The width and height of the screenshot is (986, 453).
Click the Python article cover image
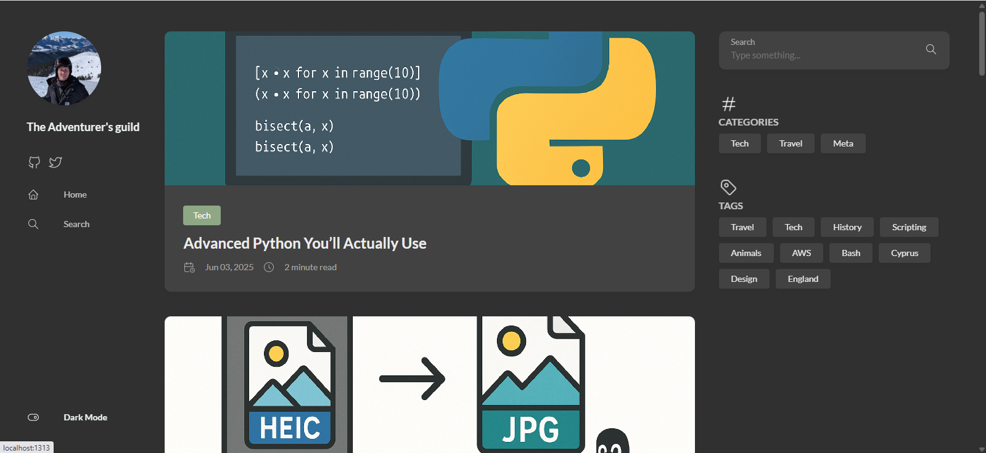click(x=430, y=108)
